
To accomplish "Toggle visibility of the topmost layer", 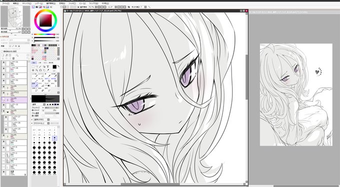I will [x=3, y=62].
